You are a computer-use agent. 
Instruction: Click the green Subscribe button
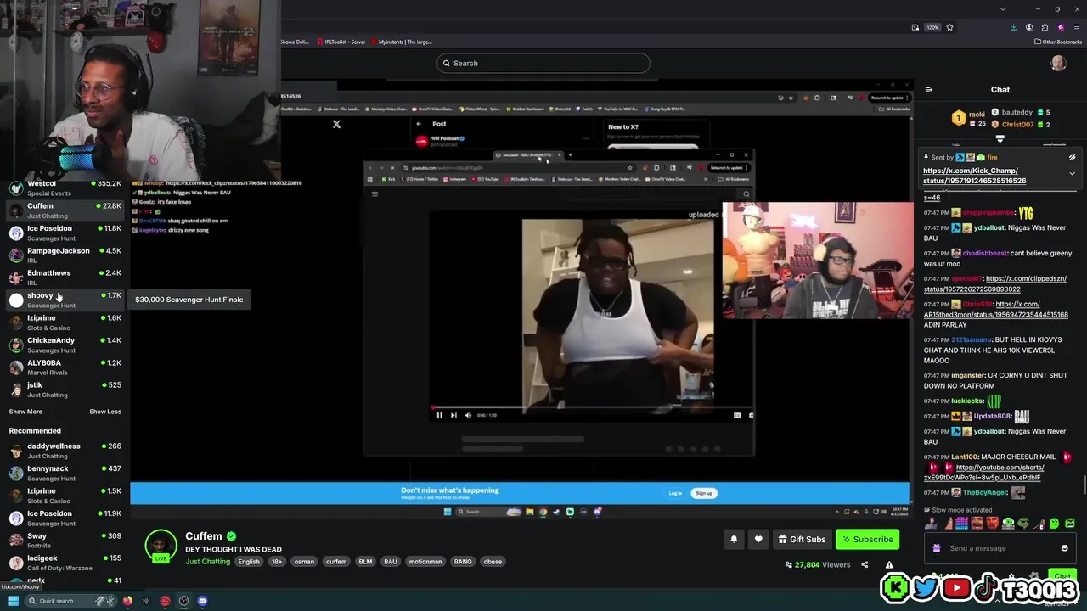click(867, 539)
